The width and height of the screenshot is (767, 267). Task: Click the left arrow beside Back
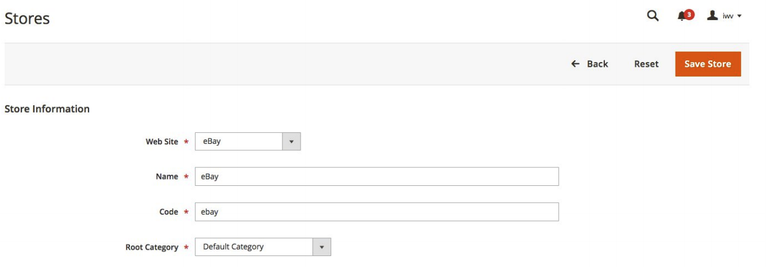click(575, 64)
